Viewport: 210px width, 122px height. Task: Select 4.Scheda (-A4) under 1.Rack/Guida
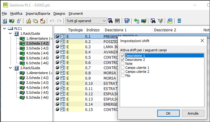(x=37, y=53)
